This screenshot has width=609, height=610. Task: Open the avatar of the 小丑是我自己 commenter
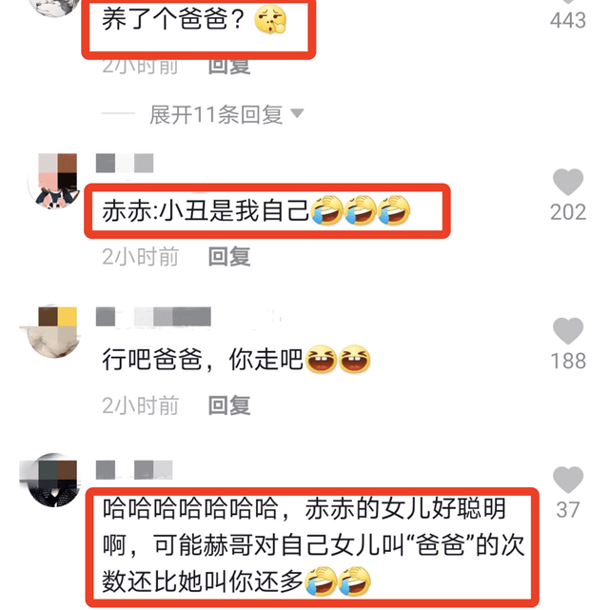pos(53,182)
